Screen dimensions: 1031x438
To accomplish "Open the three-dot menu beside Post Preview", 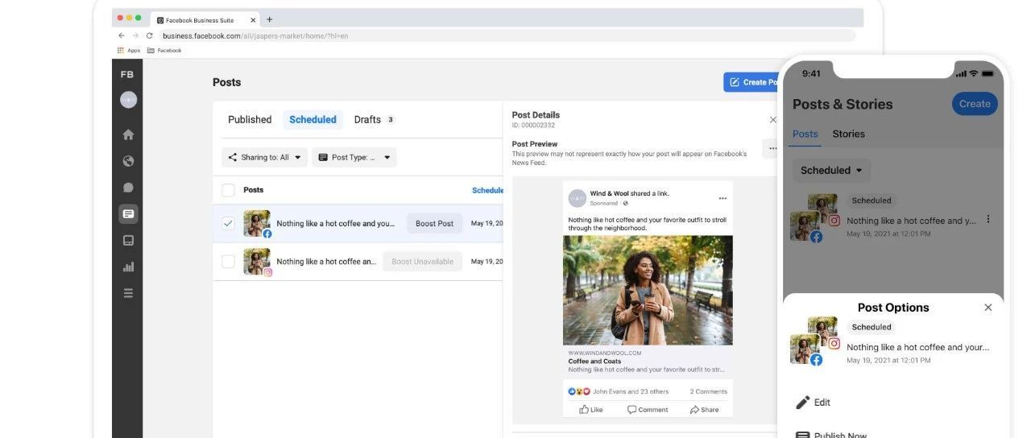I will 772,148.
